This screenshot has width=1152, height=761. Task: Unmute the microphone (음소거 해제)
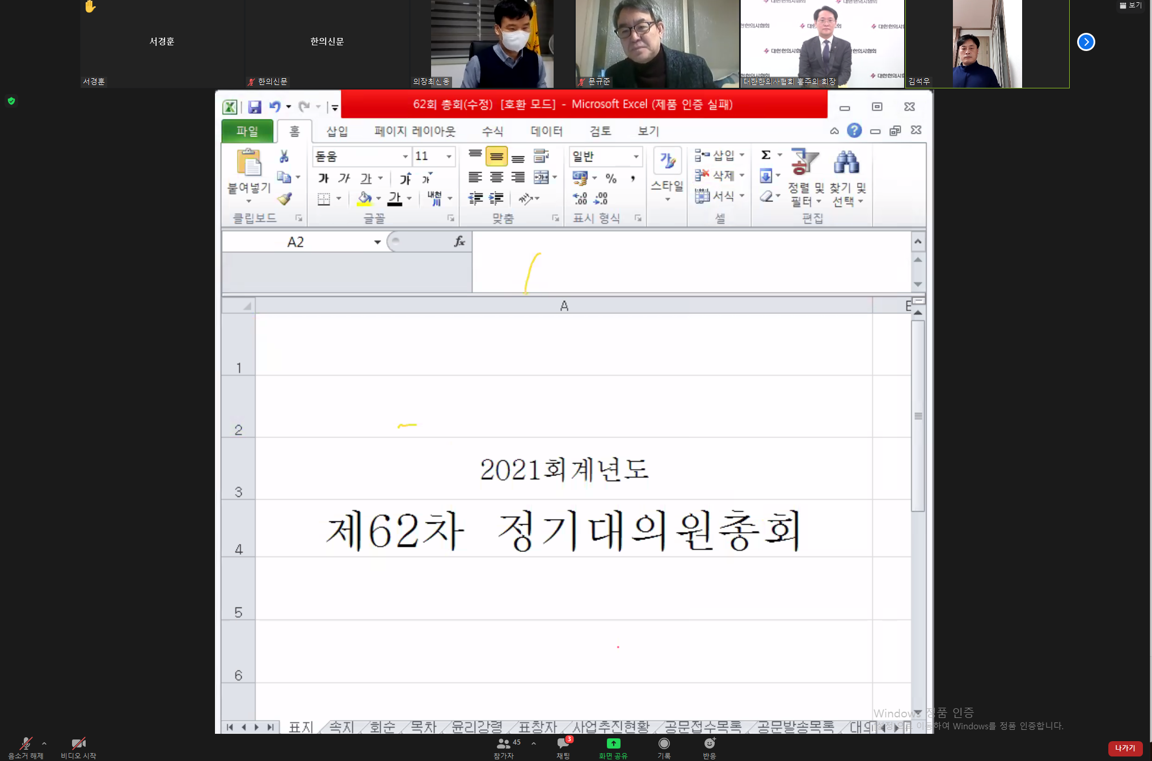pos(26,745)
